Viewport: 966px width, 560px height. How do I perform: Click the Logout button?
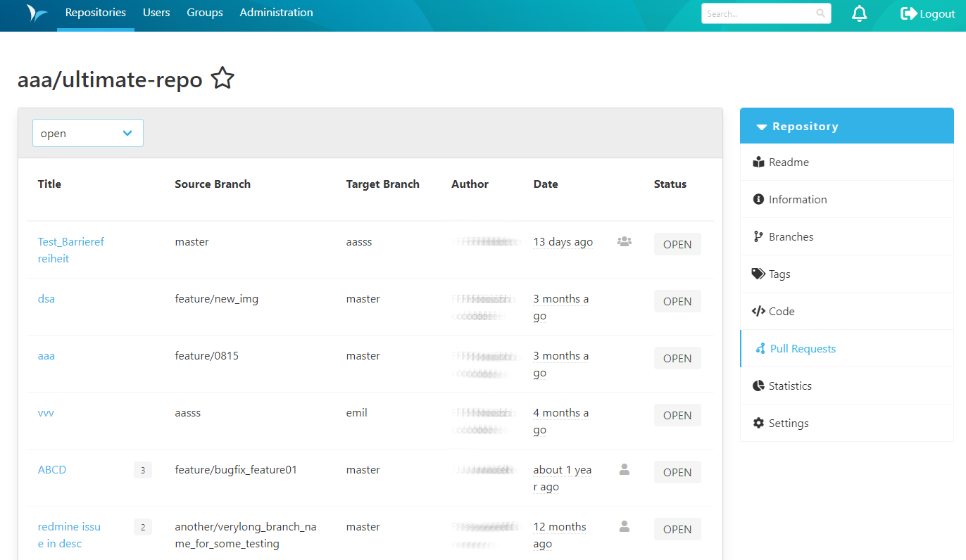928,13
